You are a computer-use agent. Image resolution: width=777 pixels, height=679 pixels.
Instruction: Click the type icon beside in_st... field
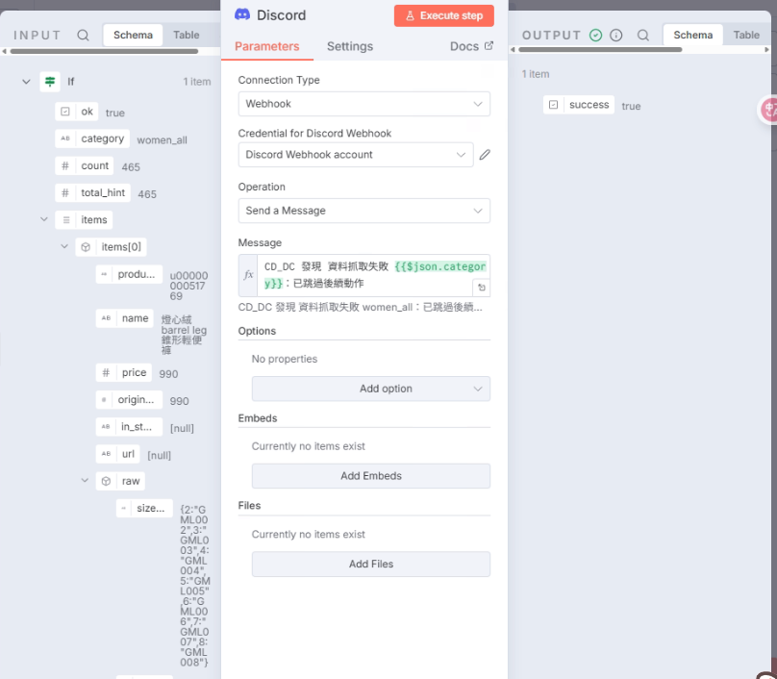(x=106, y=427)
